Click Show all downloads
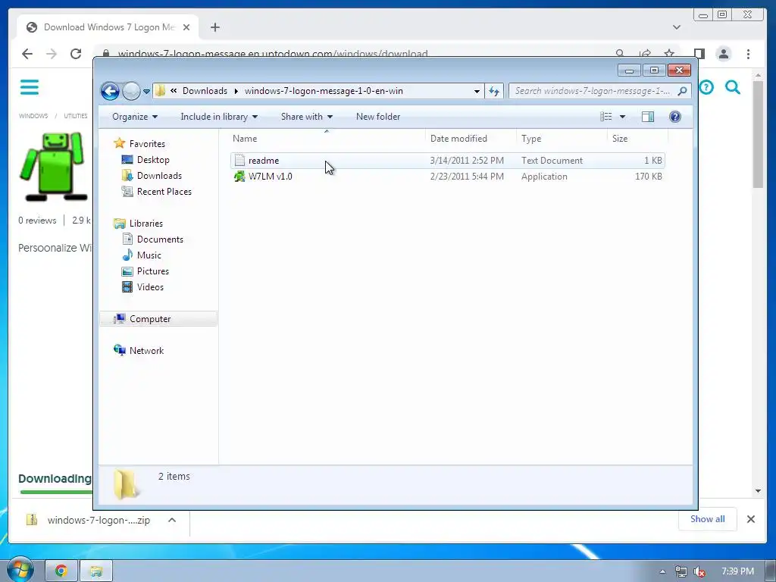The image size is (776, 582). pyautogui.click(x=707, y=519)
